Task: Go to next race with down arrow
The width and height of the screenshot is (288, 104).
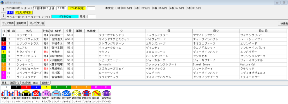Action: pyautogui.click(x=3, y=16)
